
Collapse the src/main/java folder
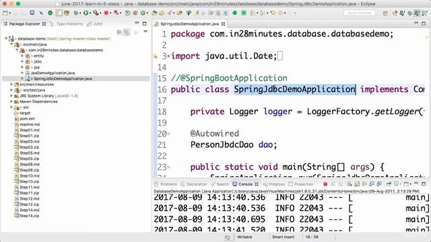coord(12,44)
